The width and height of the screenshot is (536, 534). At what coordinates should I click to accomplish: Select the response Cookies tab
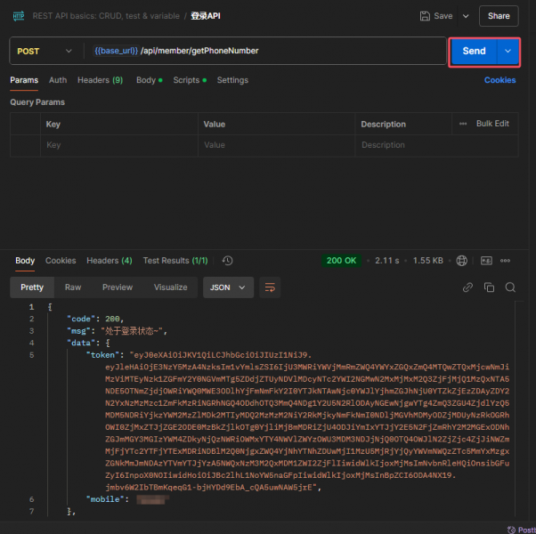[x=61, y=261]
